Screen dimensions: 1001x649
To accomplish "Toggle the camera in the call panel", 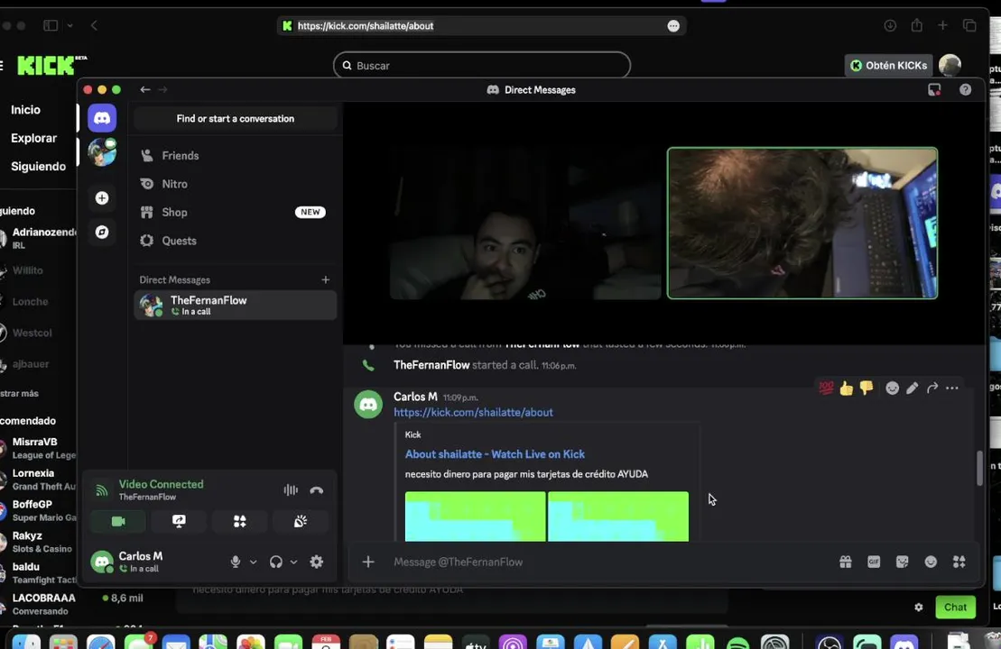I will point(118,522).
